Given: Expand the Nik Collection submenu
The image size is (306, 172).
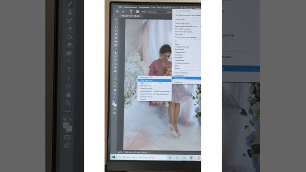Looking at the screenshot, I should point(186,78).
